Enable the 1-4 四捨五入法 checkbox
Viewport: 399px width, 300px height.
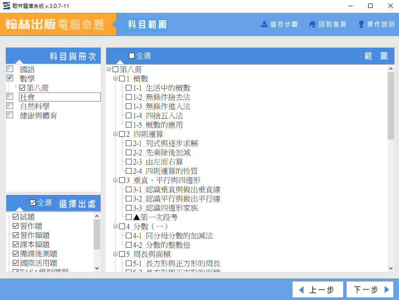128,116
